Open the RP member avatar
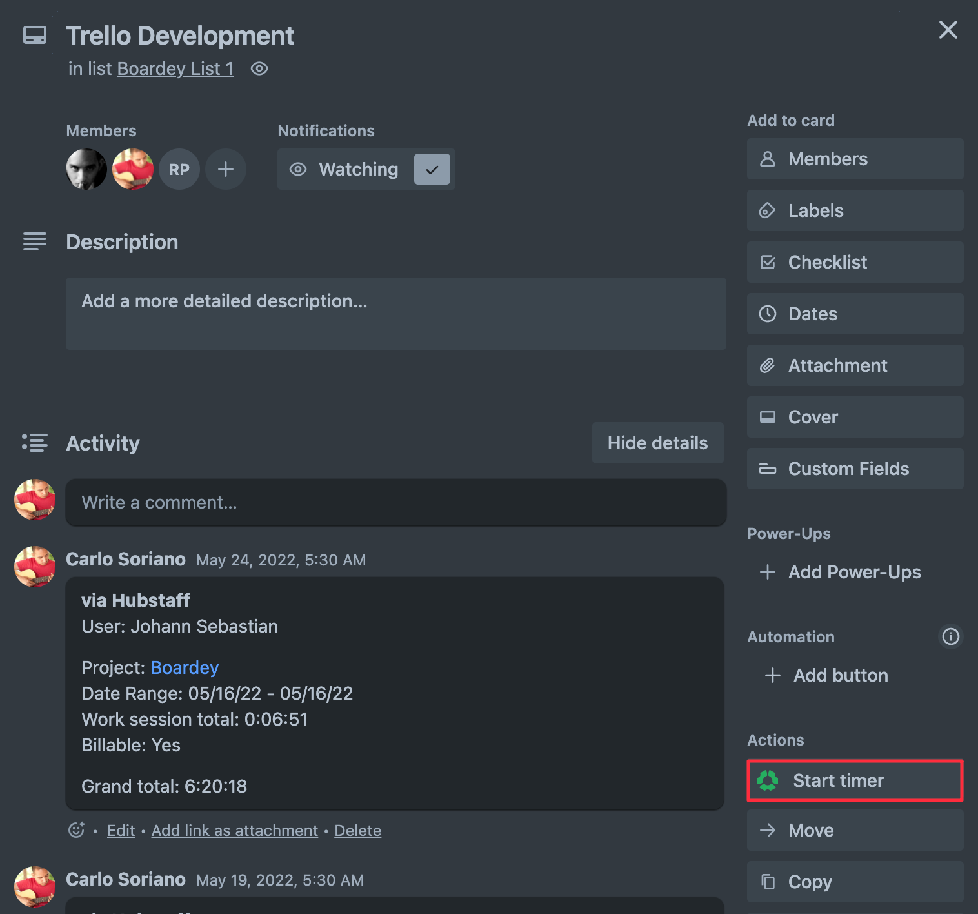This screenshot has width=978, height=914. pos(179,169)
